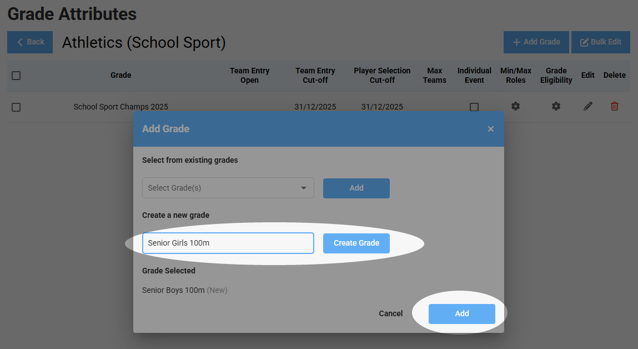The width and height of the screenshot is (638, 349).
Task: Delete School Sport Champs 2025 with trash icon
Action: [614, 106]
